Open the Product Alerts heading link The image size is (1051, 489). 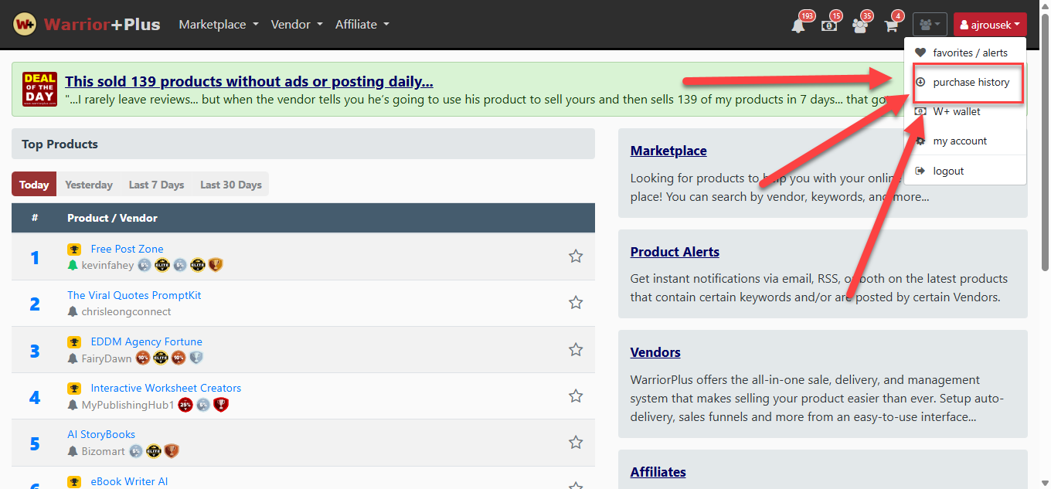click(x=675, y=252)
